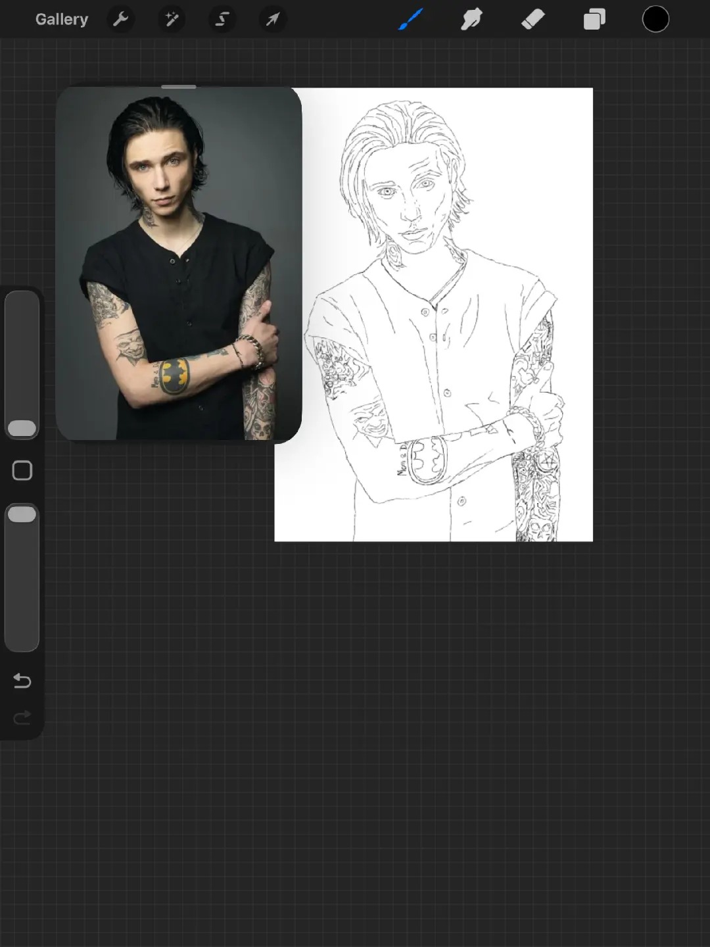Open the black color picker swatch
The height and width of the screenshot is (947, 710).
tap(655, 20)
